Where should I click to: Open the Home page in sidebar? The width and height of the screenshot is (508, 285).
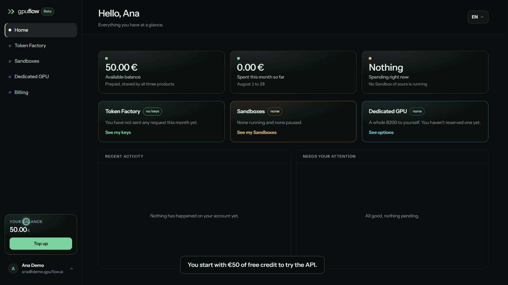click(41, 30)
